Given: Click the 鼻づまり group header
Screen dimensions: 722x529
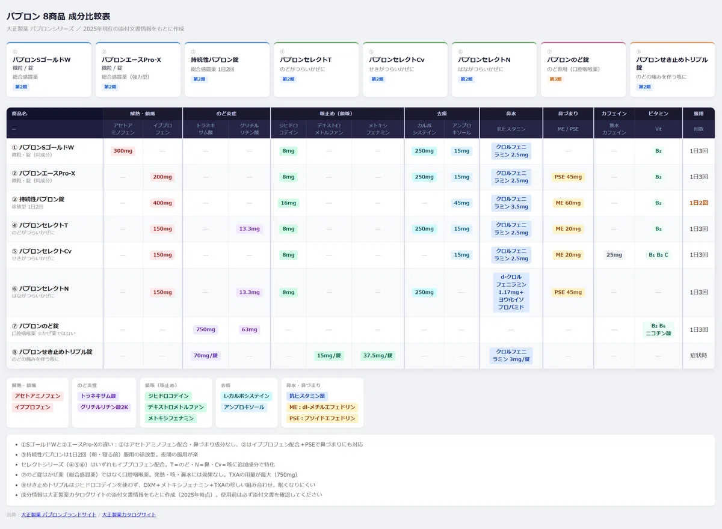Looking at the screenshot, I should click(568, 114).
